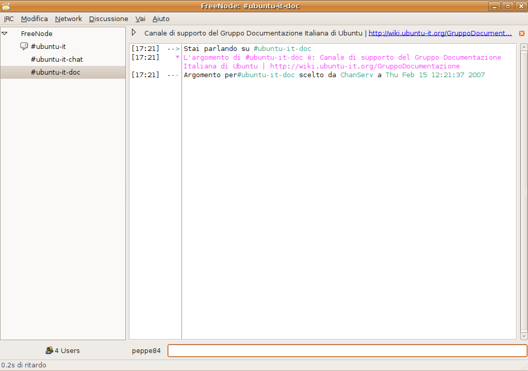The width and height of the screenshot is (528, 371).
Task: Collapse the FreeNode server tree
Action: pos(5,33)
